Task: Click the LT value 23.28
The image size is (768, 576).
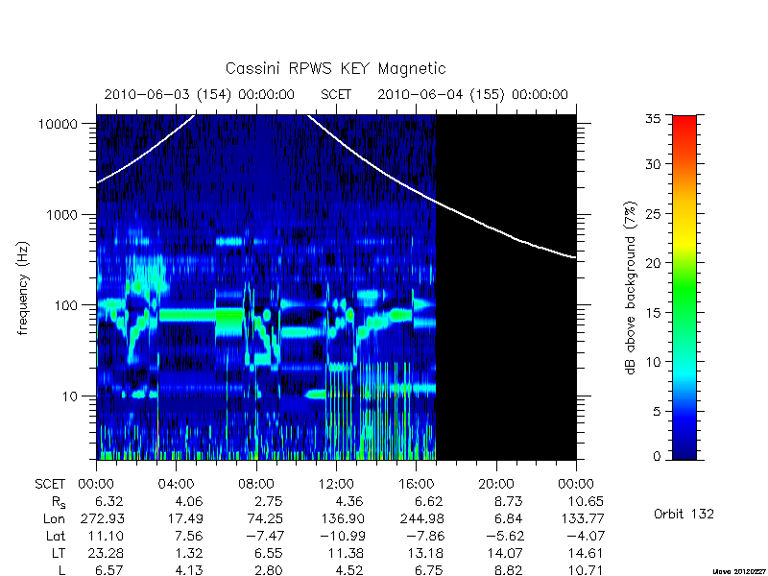Action: [106, 554]
